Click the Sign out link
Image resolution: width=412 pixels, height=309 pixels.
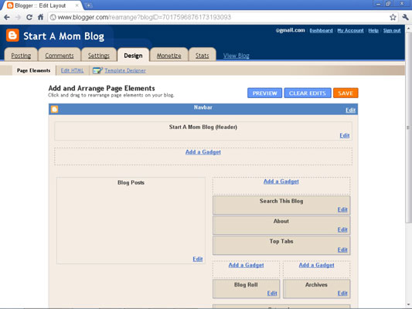(392, 30)
